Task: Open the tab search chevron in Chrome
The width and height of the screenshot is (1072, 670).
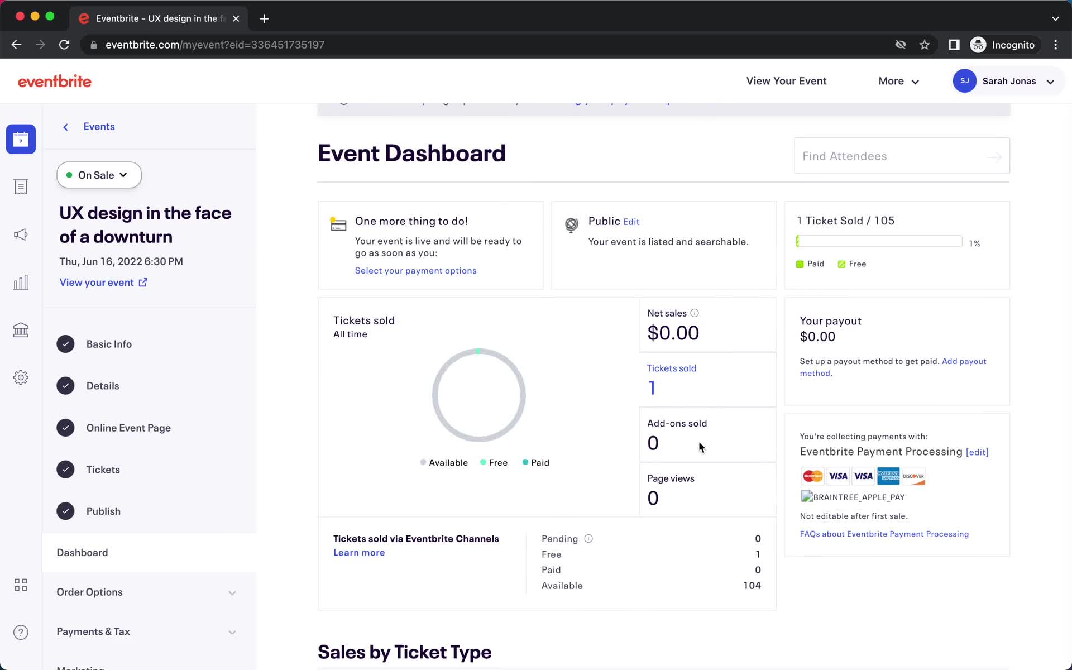Action: point(1055,18)
